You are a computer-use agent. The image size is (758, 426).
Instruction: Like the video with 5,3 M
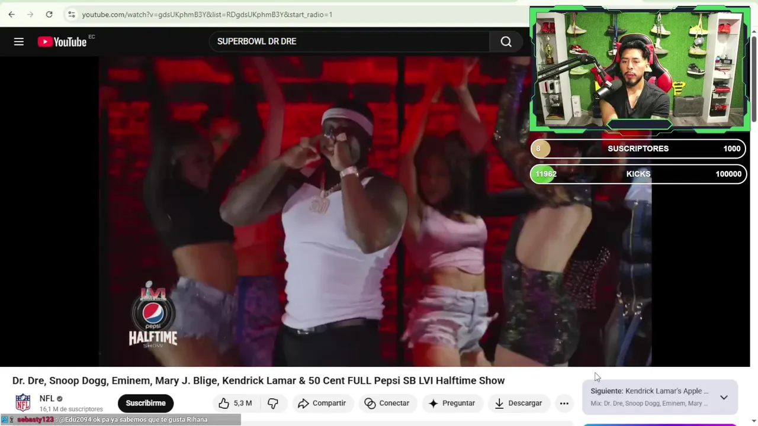pyautogui.click(x=236, y=403)
